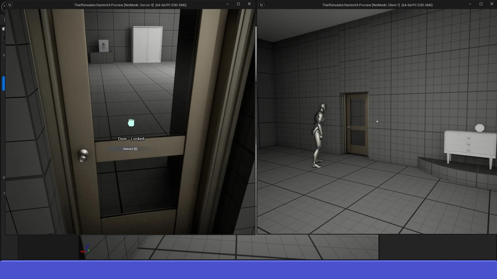Click the hand interaction cursor icon
This screenshot has width=497, height=279.
131,123
